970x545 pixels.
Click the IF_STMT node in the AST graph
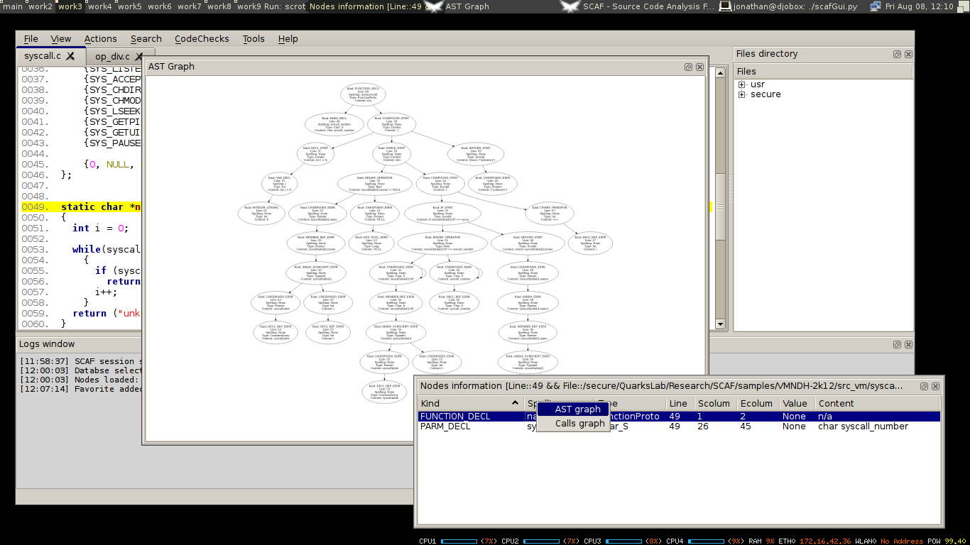[x=442, y=214]
